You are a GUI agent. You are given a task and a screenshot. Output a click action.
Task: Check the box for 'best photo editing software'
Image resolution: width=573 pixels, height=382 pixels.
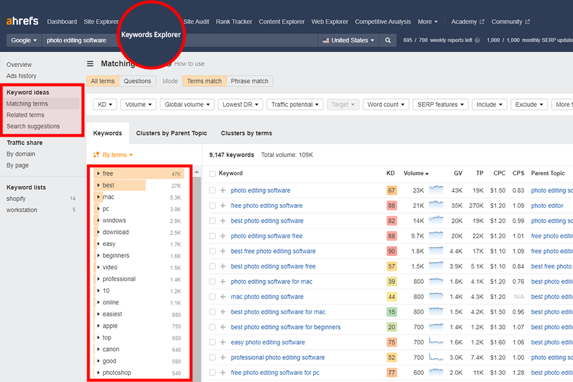click(x=212, y=221)
